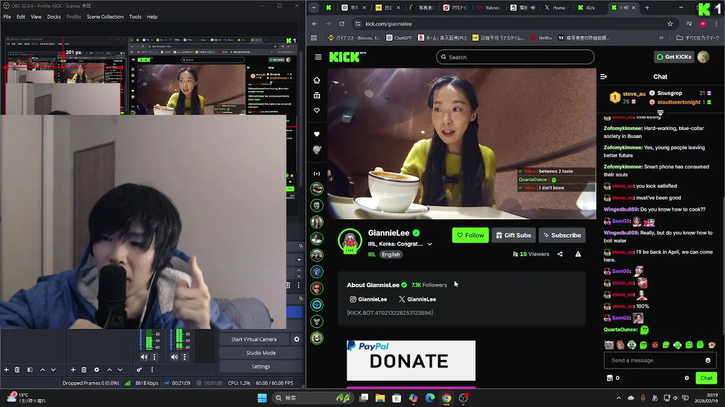Go to Kick home sidebar icon
Viewport: 725px width, 407px height.
click(x=317, y=80)
